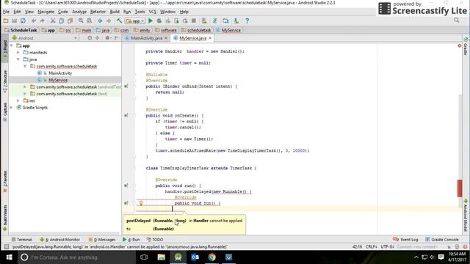Click the Synchronize toolbar icon
The height and width of the screenshot is (264, 470).
pyautogui.click(x=23, y=21)
